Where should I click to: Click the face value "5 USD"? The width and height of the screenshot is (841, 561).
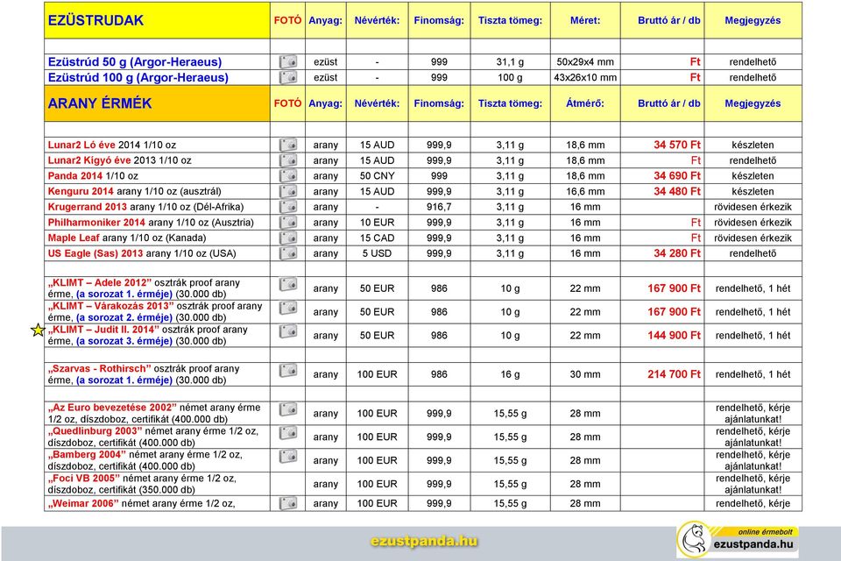click(x=377, y=253)
